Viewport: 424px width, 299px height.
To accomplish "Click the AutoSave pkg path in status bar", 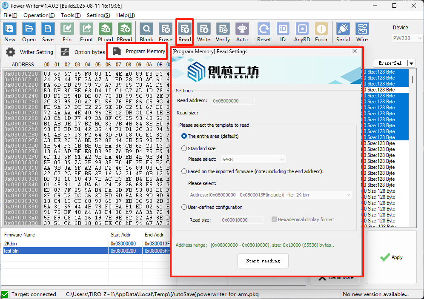I will (162, 294).
